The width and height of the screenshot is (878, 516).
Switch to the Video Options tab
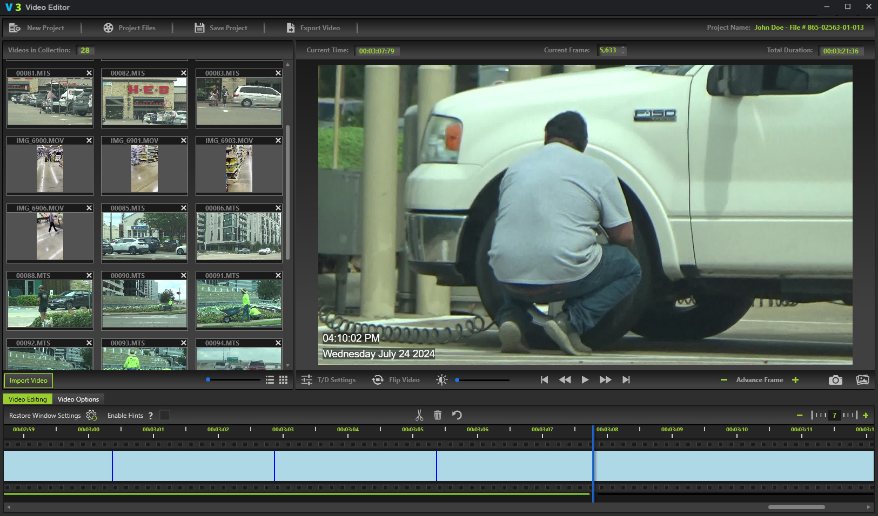coord(78,399)
